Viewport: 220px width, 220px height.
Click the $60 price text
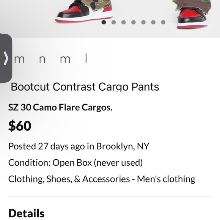click(x=20, y=126)
